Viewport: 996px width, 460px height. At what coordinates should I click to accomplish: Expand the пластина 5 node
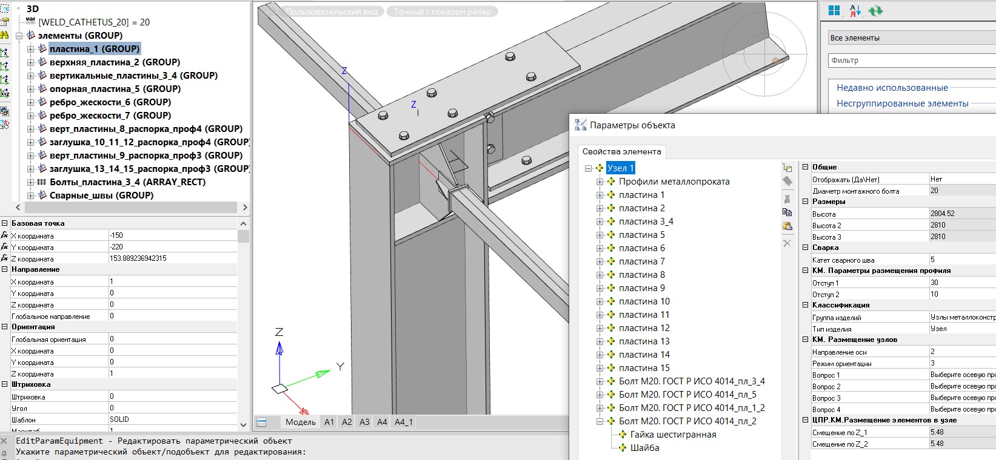600,235
